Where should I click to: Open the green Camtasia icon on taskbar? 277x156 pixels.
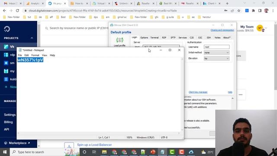click(172, 152)
